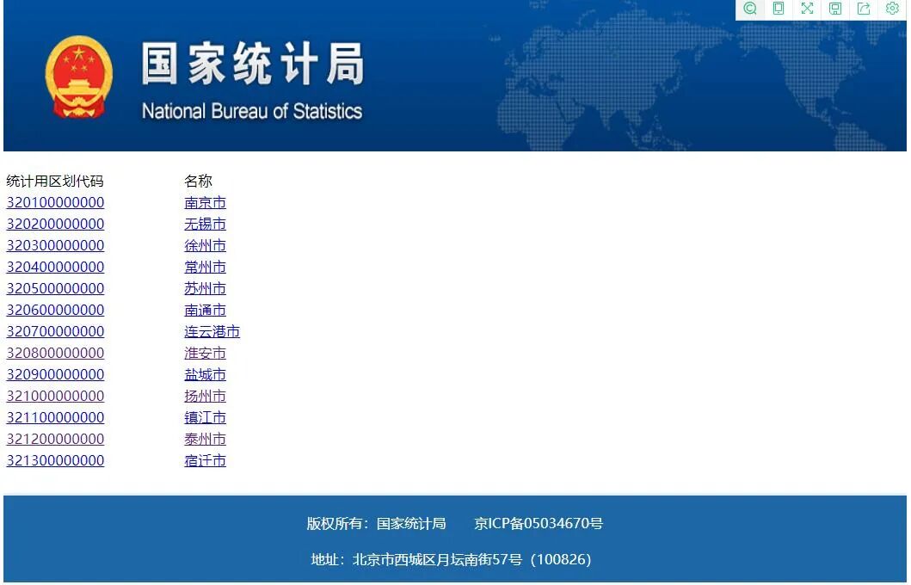Screen dimensions: 911x585
Task: Open mobile device view icon
Action: 778,9
